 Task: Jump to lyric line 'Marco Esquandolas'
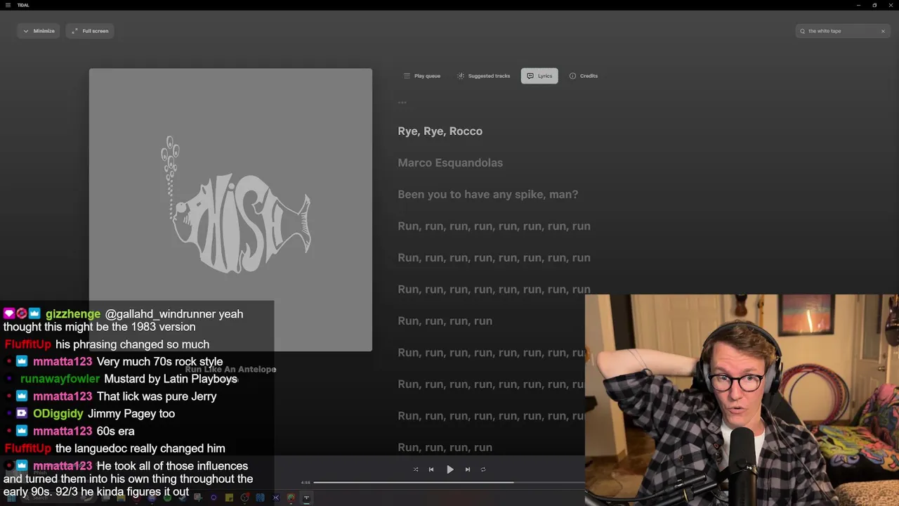[x=450, y=163]
